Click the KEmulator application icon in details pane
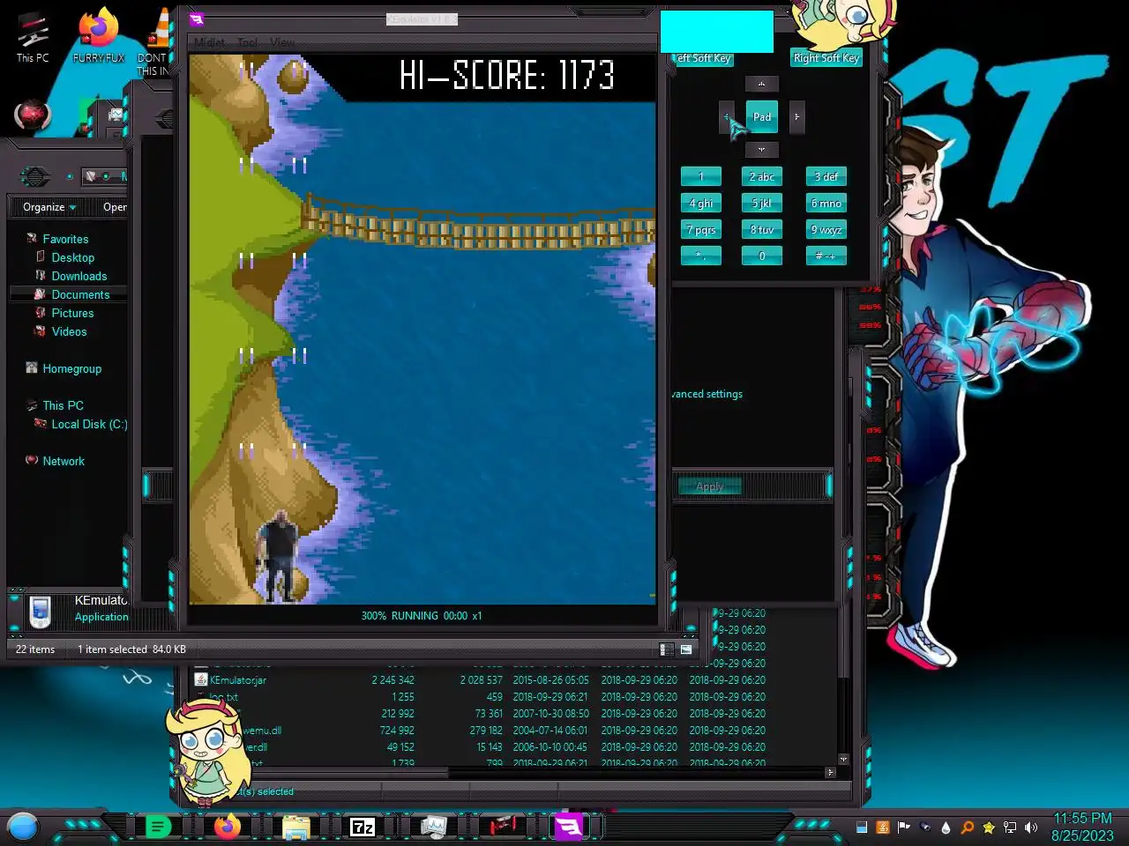This screenshot has width=1129, height=846. click(40, 612)
